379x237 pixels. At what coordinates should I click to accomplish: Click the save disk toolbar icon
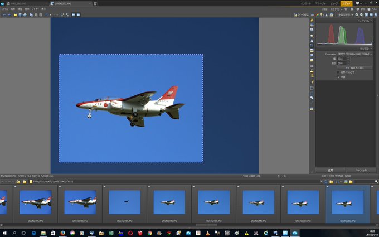coord(20,15)
